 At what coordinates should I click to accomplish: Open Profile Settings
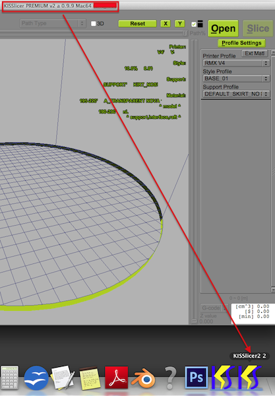(241, 43)
